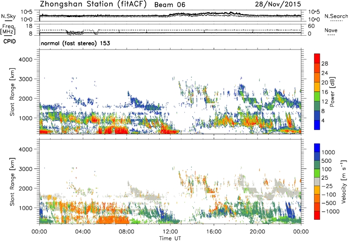Click the '-1000' velocity colorbar tick
The width and height of the screenshot is (348, 241).
[x=331, y=211]
